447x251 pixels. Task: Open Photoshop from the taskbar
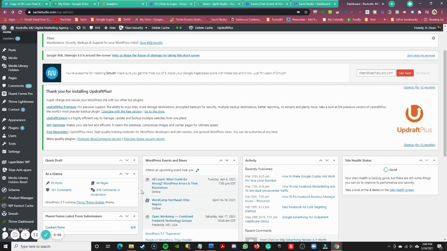[211, 246]
